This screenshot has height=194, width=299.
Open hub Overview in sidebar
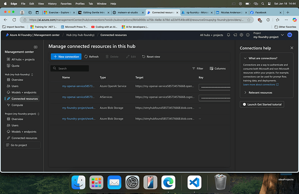[15, 80]
